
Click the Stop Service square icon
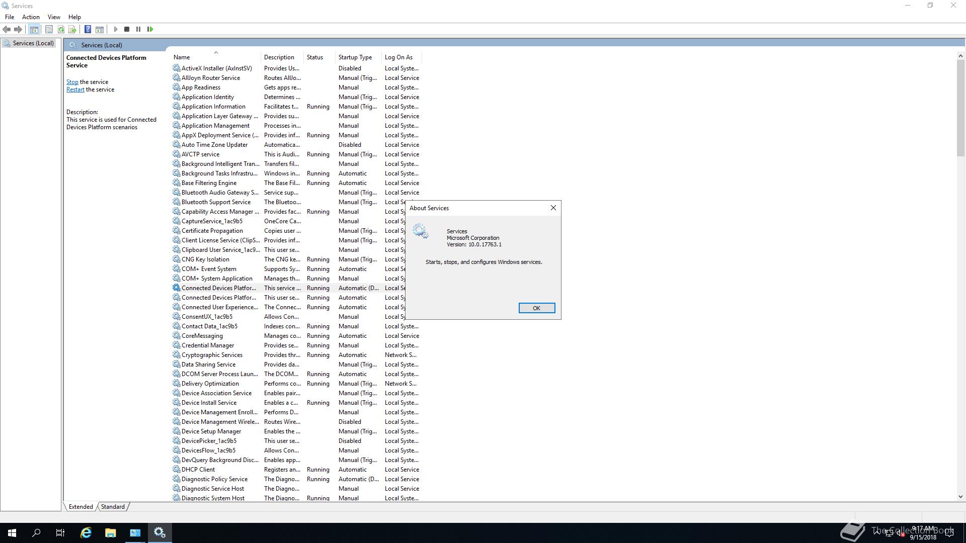click(127, 29)
